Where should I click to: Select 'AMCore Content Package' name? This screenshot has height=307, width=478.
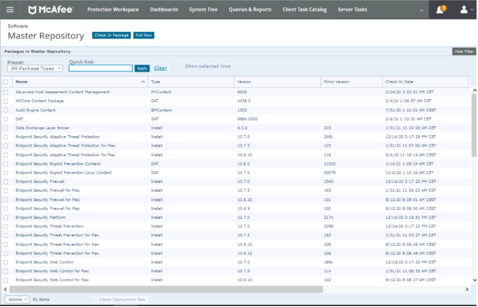pos(40,101)
